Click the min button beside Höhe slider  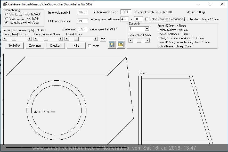[103, 39]
